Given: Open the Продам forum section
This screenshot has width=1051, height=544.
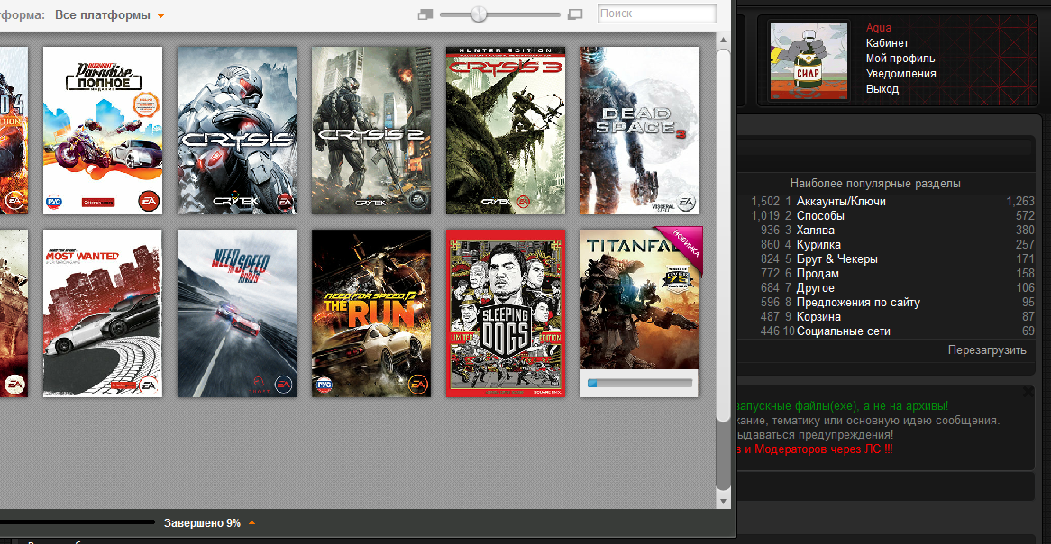Looking at the screenshot, I should pos(818,273).
